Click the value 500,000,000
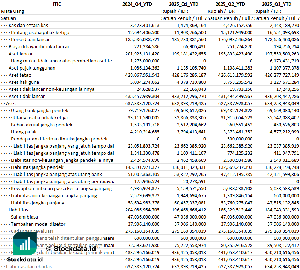 click(x=240, y=138)
